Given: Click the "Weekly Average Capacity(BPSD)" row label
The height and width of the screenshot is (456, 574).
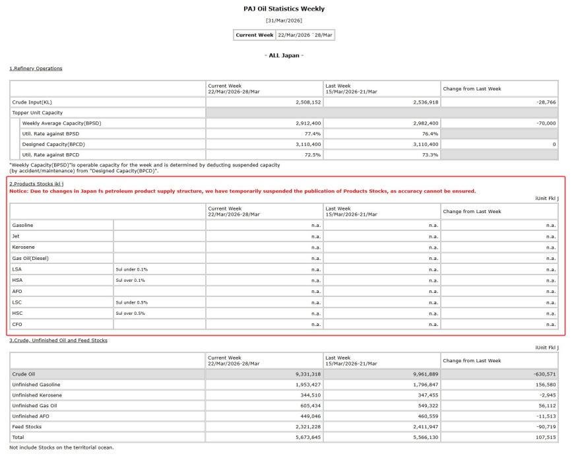Looking at the screenshot, I should click(x=61, y=123).
